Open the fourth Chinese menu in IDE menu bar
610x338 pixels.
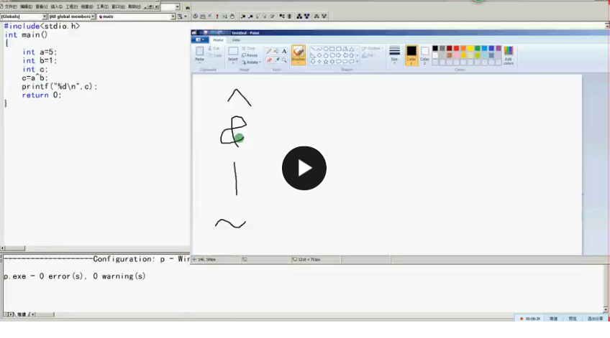pyautogui.click(x=56, y=6)
